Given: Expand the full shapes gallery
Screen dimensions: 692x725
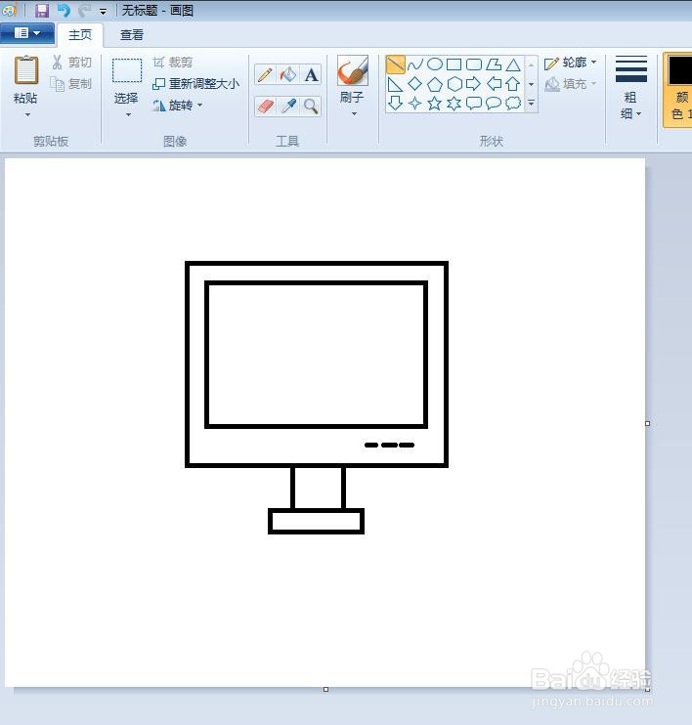Looking at the screenshot, I should coord(531,104).
